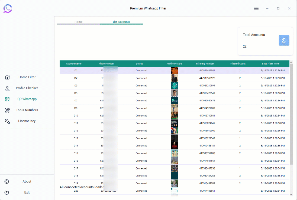Click the Connected status of row D12
The width and height of the screenshot is (297, 200).
(x=141, y=131)
